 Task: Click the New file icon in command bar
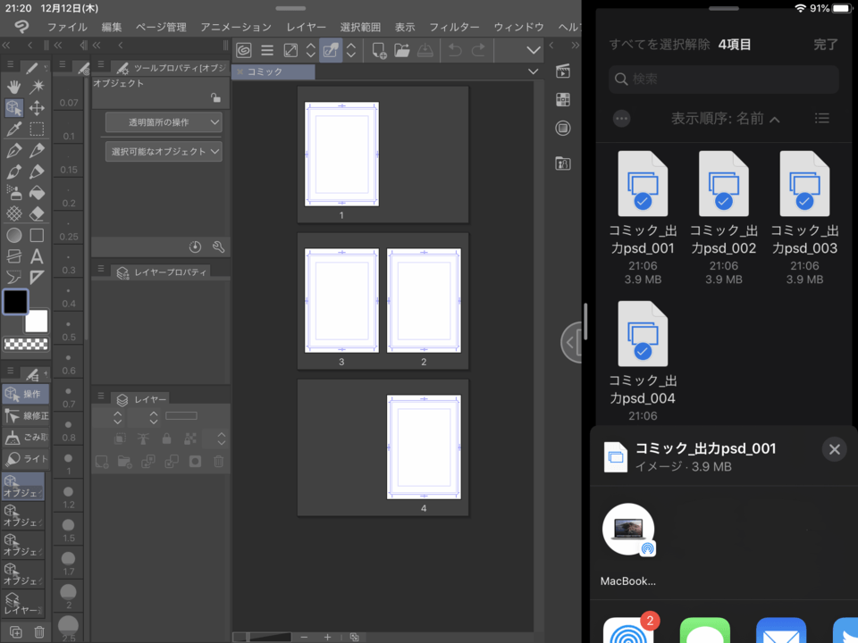coord(379,50)
